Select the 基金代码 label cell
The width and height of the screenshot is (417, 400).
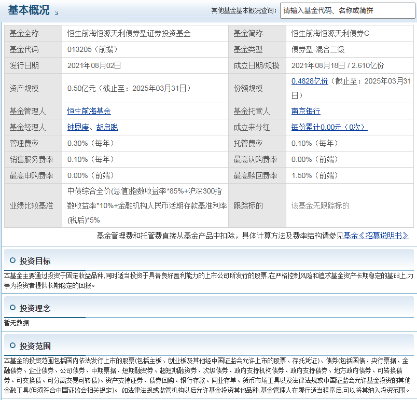[x=33, y=49]
